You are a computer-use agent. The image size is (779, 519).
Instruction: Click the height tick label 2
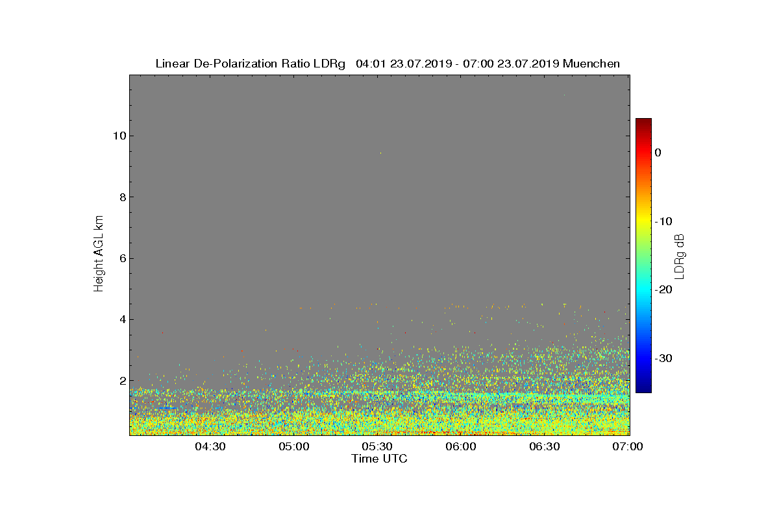pyautogui.click(x=122, y=381)
